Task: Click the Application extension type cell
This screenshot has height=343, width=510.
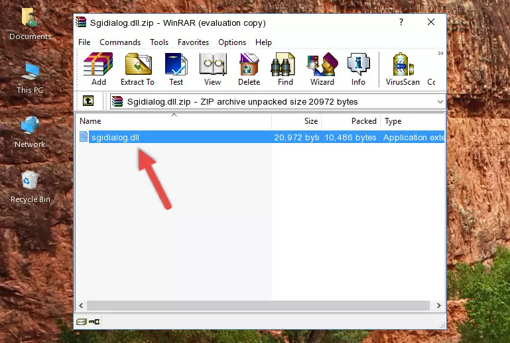Action: click(x=414, y=137)
